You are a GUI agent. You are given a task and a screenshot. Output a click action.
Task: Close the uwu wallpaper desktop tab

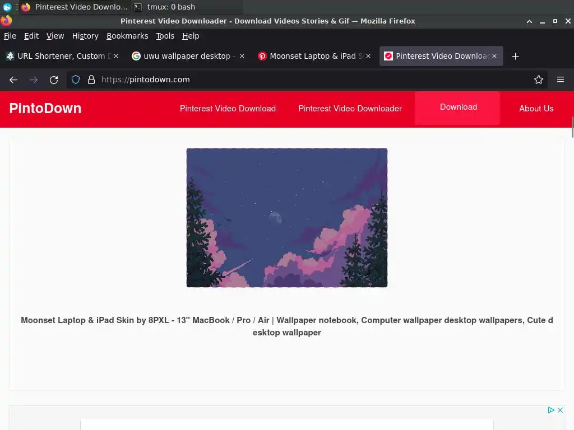coord(242,56)
